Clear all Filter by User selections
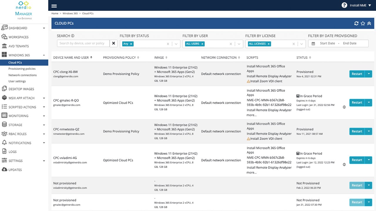The height and width of the screenshot is (211, 376). click(231, 44)
